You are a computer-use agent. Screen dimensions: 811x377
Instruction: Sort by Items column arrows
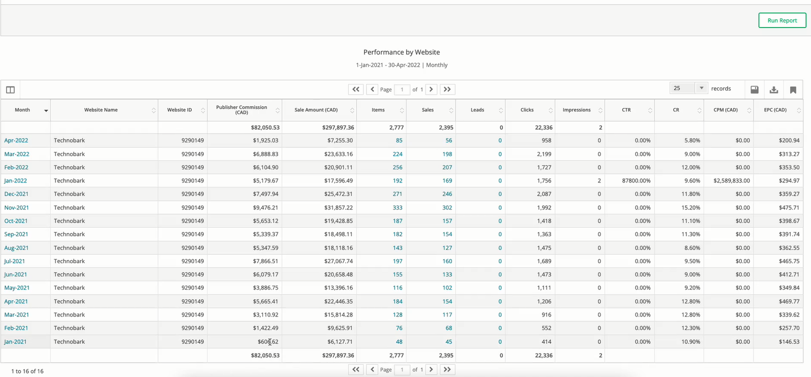click(402, 110)
